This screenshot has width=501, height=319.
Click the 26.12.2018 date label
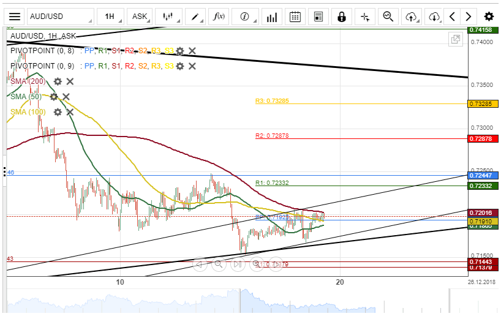coord(481,282)
